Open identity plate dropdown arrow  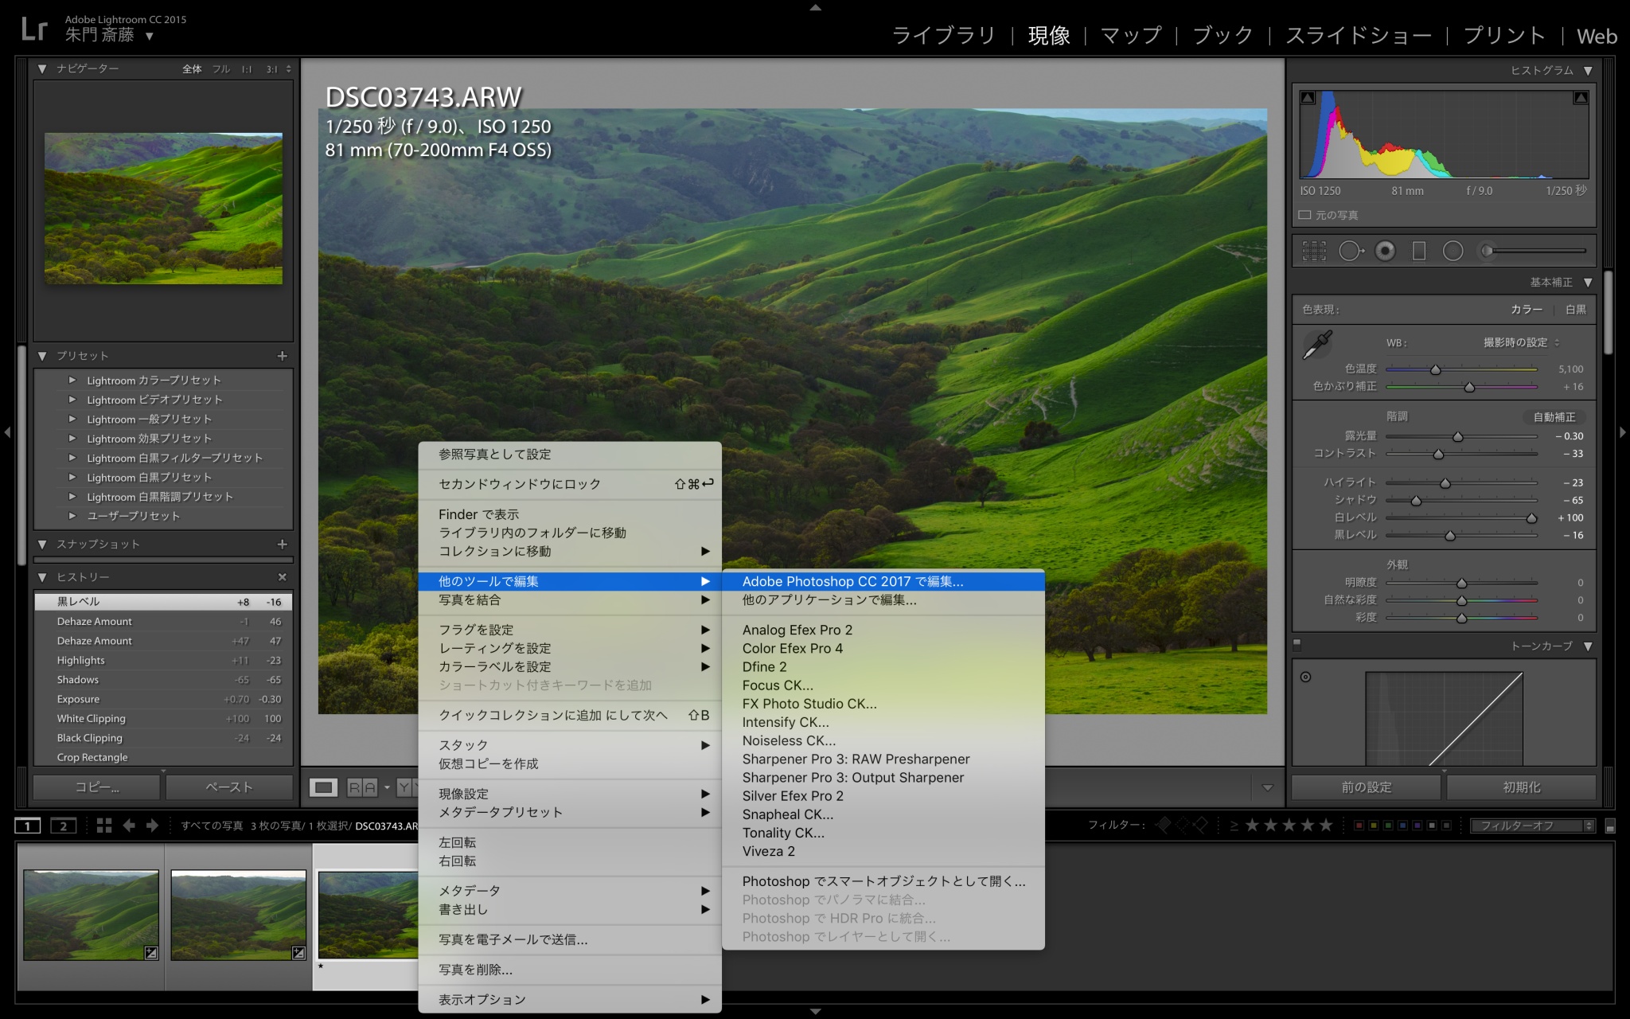coord(149,37)
